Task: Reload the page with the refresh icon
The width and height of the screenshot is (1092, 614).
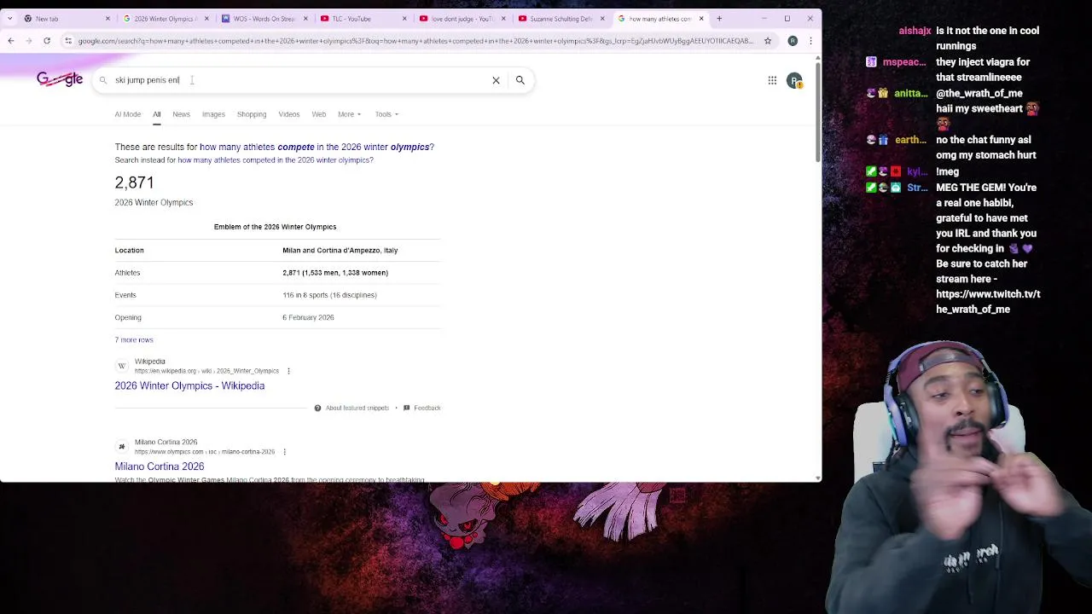Action: pos(47,41)
